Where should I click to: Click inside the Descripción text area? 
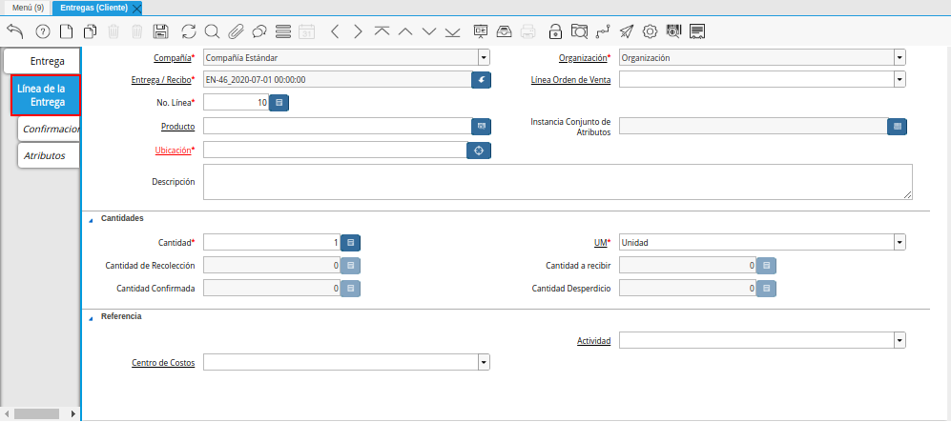coord(557,181)
